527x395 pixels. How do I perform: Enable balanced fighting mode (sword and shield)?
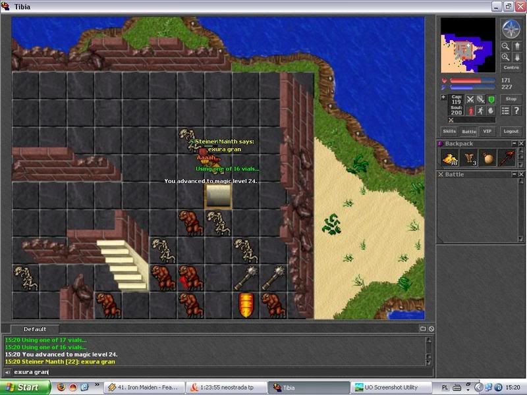tap(481, 99)
